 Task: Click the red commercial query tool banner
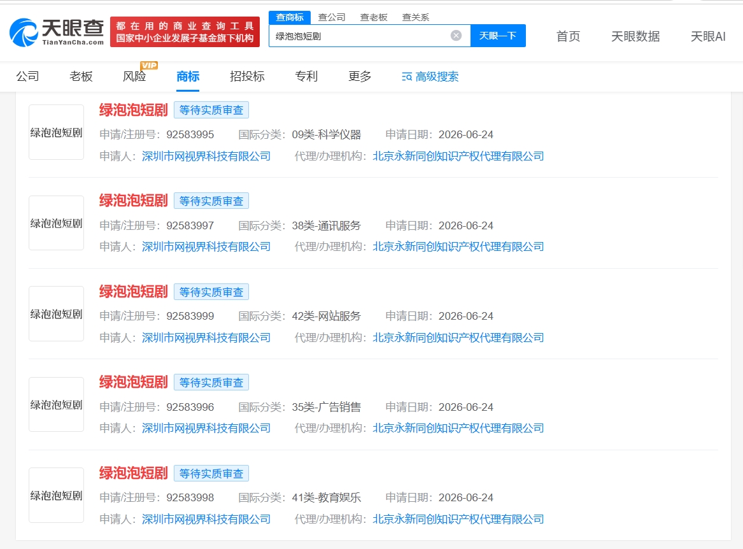point(185,32)
